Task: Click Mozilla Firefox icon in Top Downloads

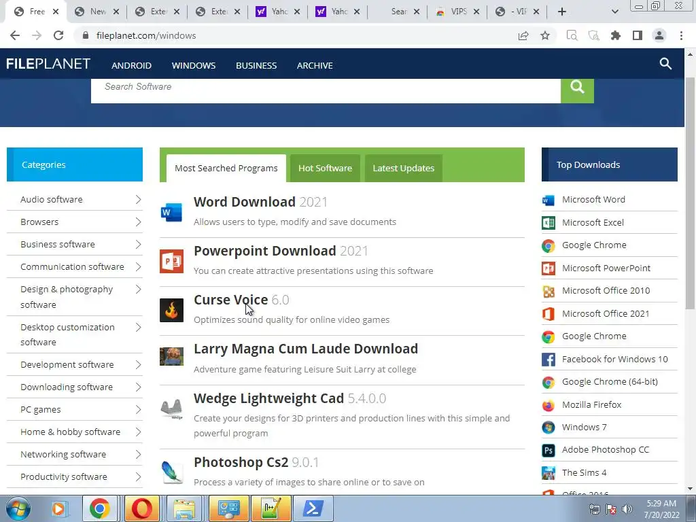Action: point(549,405)
